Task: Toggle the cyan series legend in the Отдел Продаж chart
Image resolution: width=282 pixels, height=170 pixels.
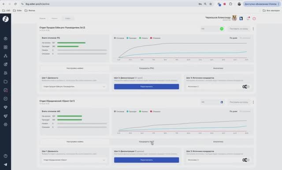Action: [131, 38]
